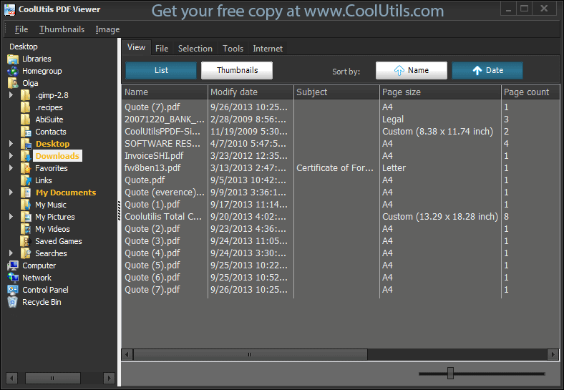Image resolution: width=564 pixels, height=390 pixels.
Task: Click the file list horizontal scrollbar thumb
Action: click(250, 355)
